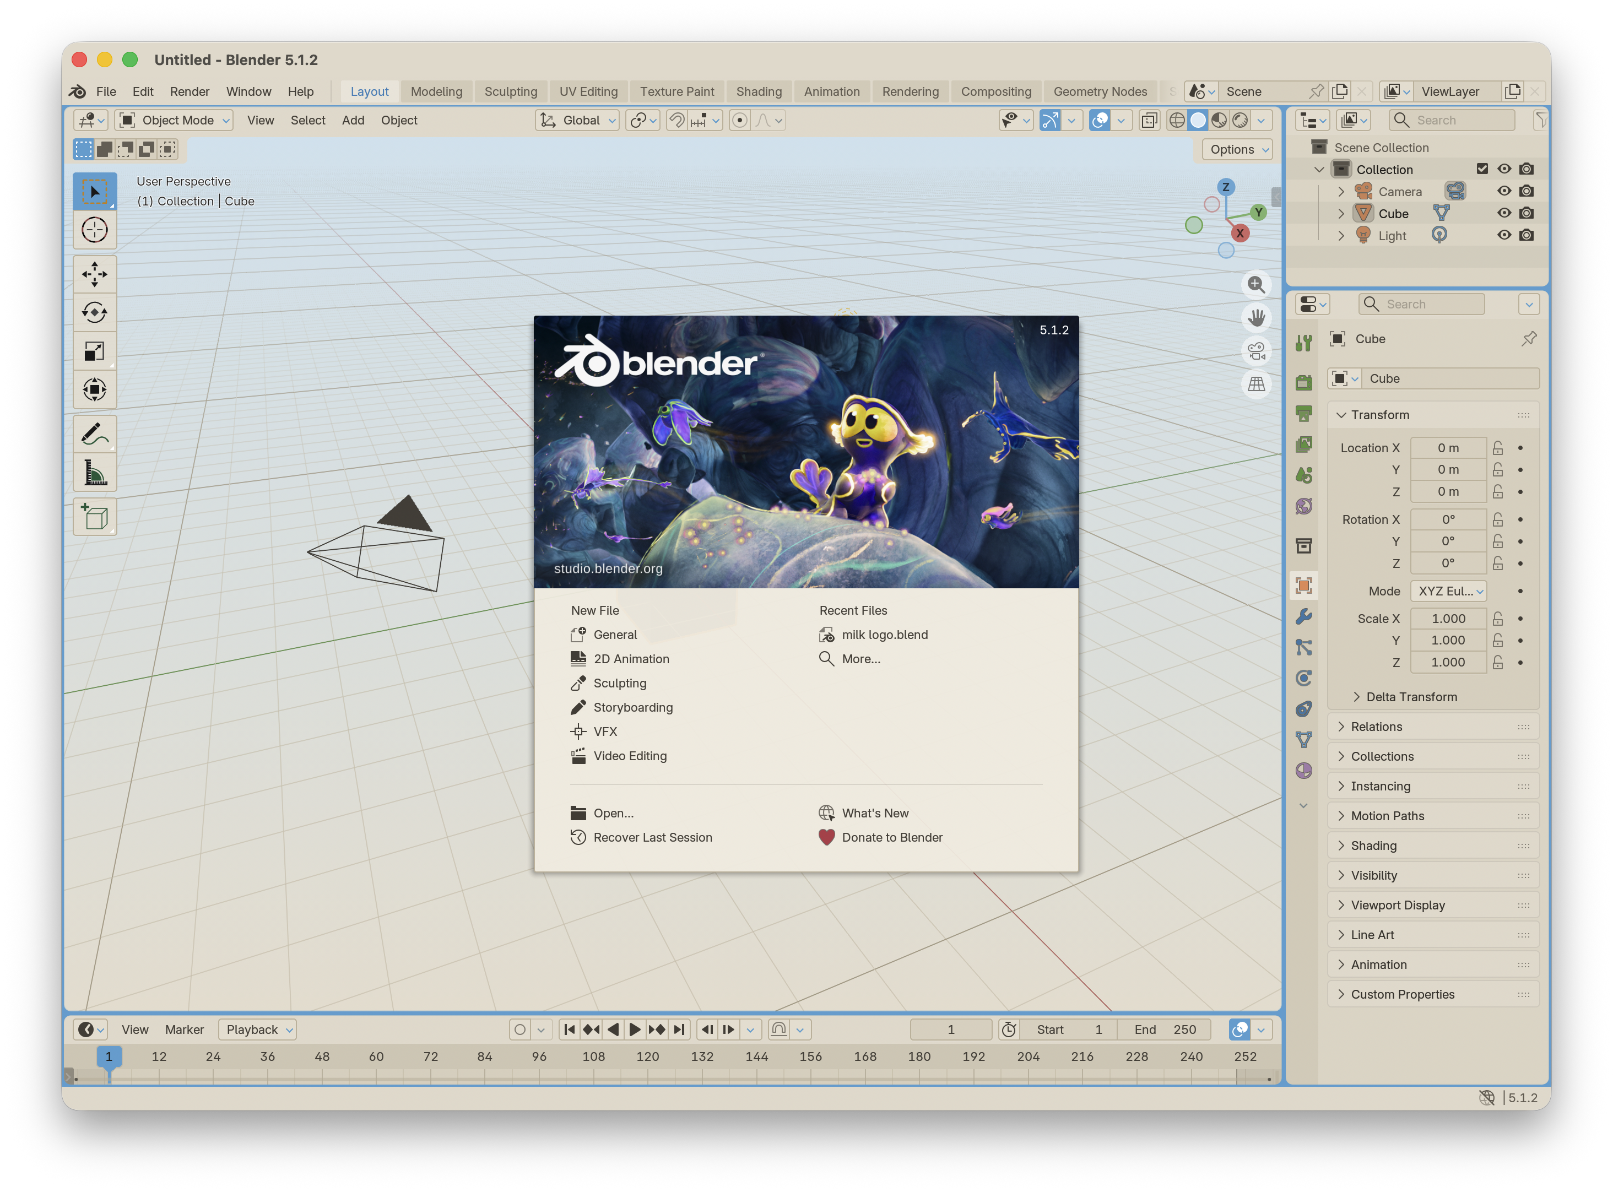Viewport: 1613px width, 1192px height.
Task: Open the Scene properties tab
Action: point(1303,475)
